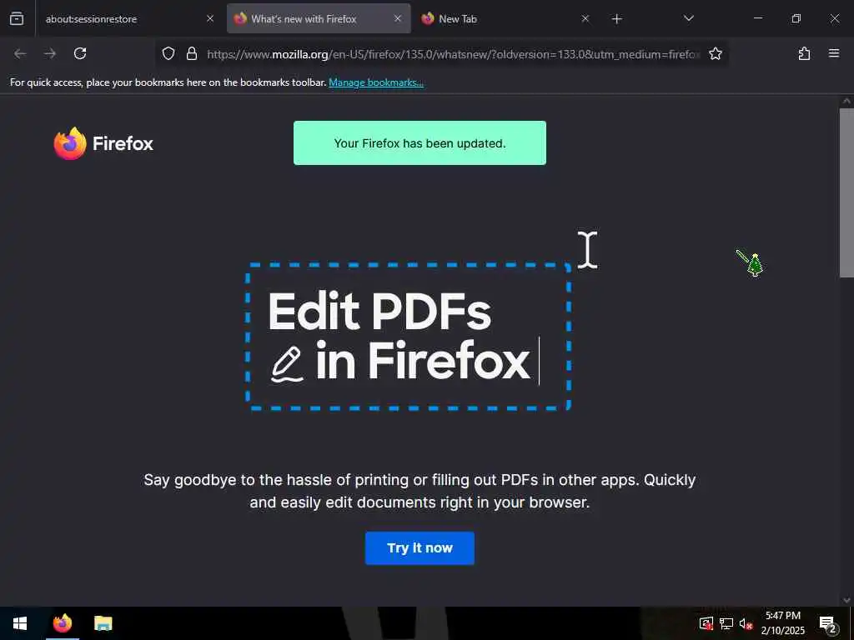Click the Try it now button

coord(420,548)
